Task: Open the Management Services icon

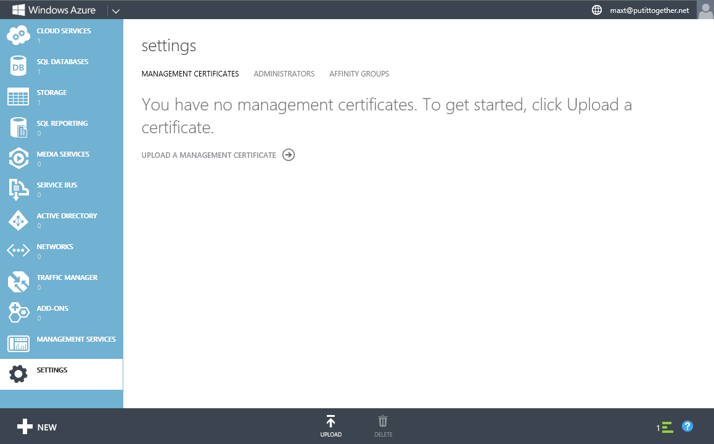Action: tap(18, 344)
